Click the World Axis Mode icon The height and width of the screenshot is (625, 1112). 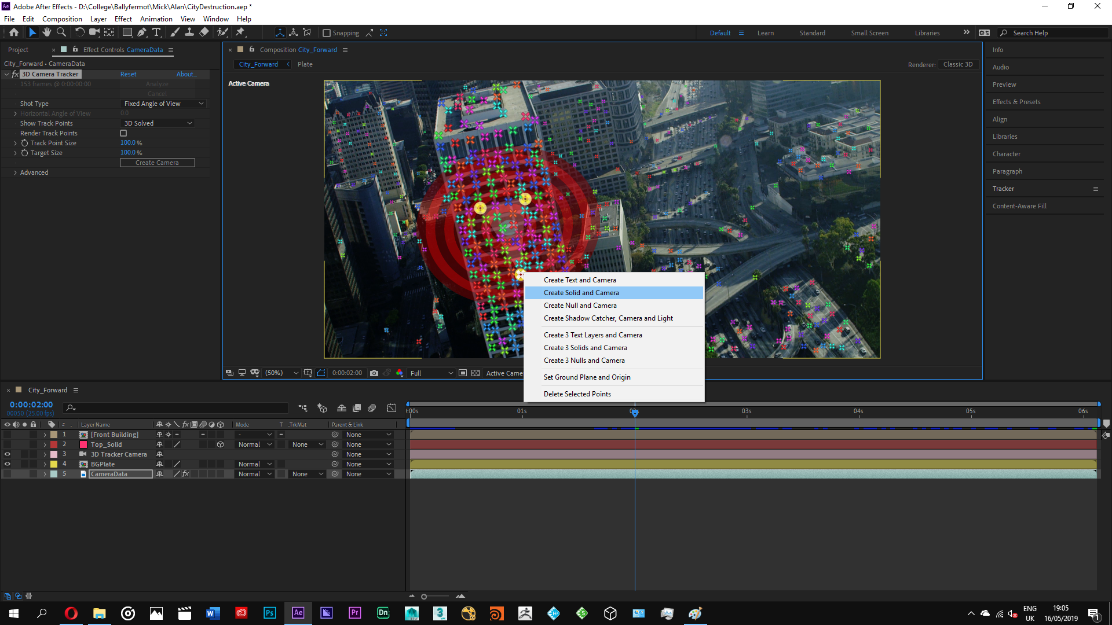click(294, 32)
